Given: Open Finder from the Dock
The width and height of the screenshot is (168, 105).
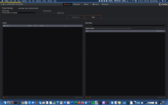Looking at the screenshot, I should (x=5, y=103).
